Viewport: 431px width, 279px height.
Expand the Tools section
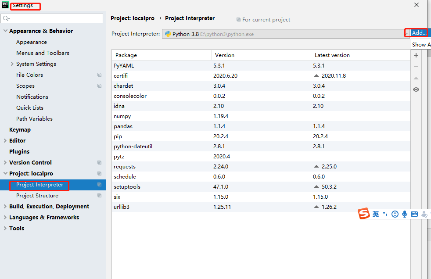pyautogui.click(x=5, y=228)
